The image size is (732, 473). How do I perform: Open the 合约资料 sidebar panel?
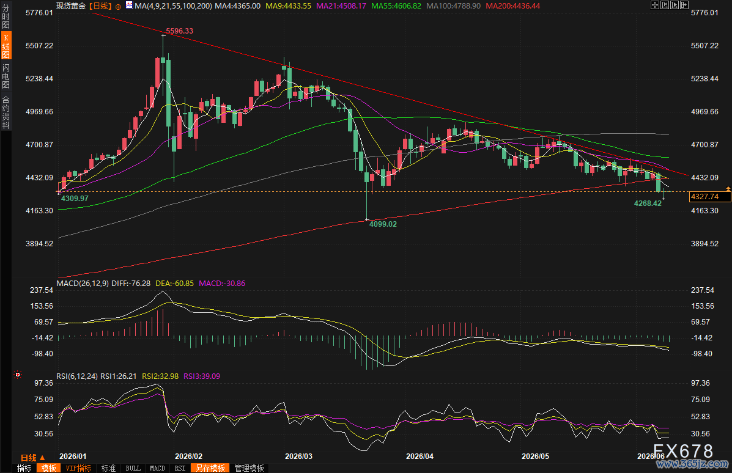point(6,112)
